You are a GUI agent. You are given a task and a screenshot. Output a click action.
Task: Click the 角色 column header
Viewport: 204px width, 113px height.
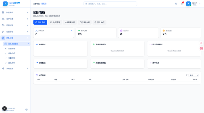pos(56,80)
